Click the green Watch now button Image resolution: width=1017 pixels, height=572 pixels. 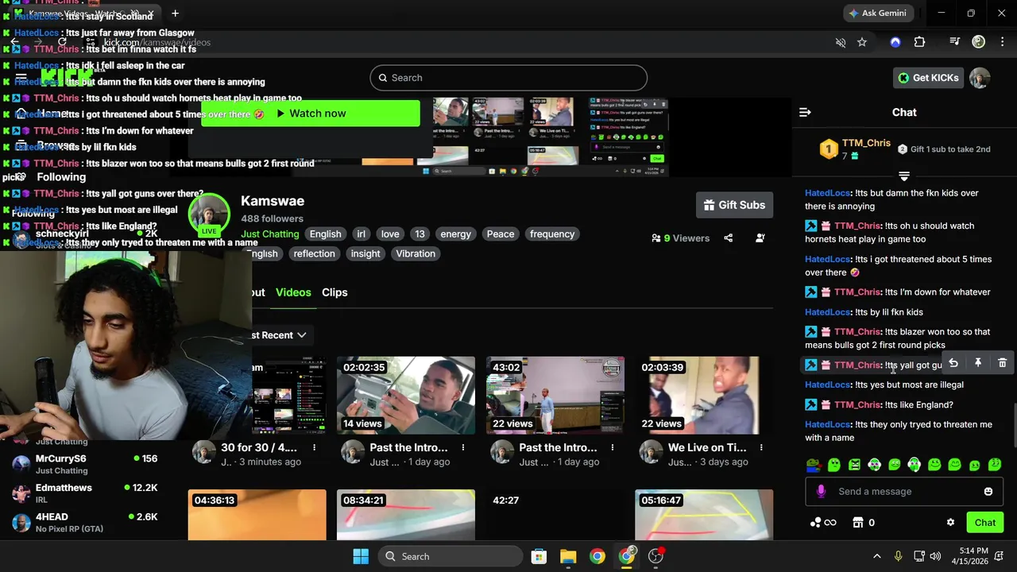tap(310, 114)
